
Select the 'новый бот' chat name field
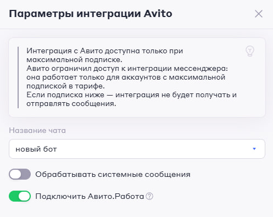coord(137,149)
